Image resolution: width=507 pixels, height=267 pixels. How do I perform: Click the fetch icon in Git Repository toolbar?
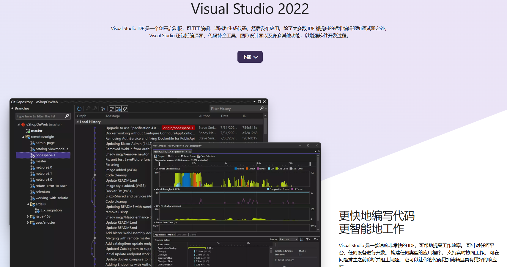pos(88,109)
